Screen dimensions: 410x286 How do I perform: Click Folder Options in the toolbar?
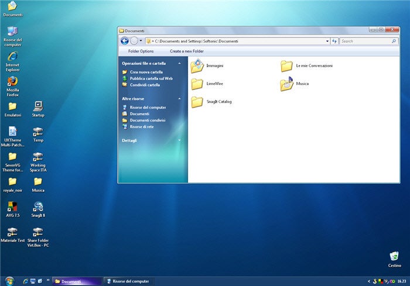tap(141, 51)
